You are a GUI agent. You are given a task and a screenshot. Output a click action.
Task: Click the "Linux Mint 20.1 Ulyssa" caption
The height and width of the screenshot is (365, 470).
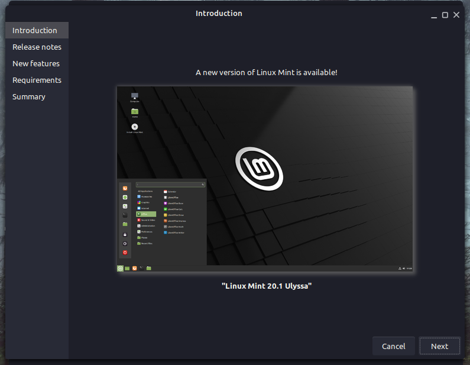(x=267, y=286)
